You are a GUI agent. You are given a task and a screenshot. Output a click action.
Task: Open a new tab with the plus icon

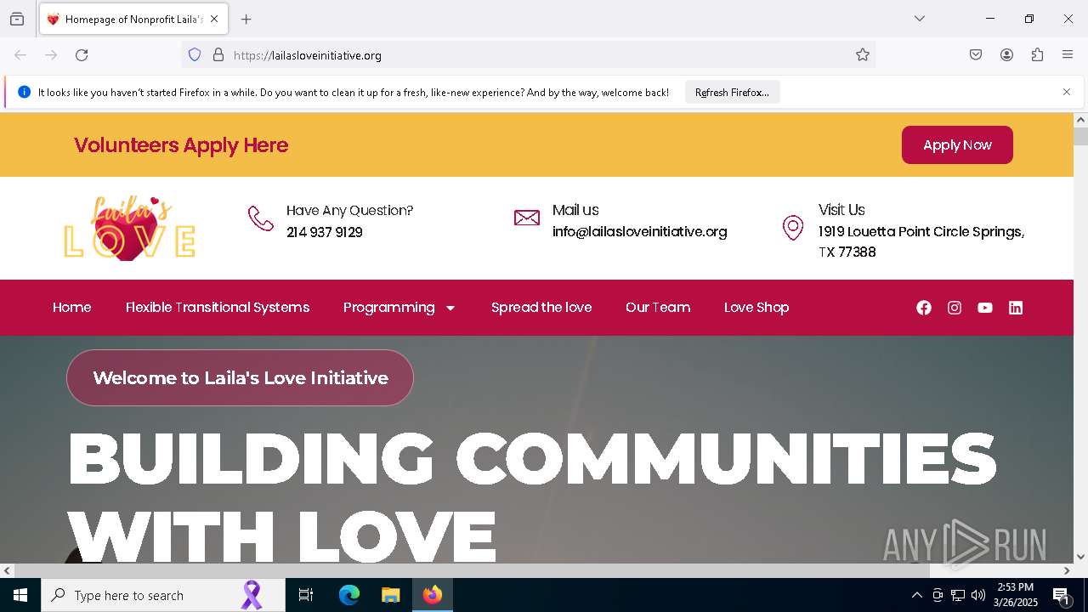pos(246,19)
